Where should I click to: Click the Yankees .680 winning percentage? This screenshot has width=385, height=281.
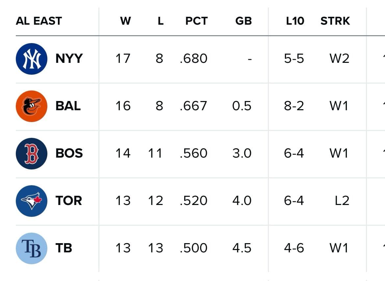pyautogui.click(x=194, y=59)
